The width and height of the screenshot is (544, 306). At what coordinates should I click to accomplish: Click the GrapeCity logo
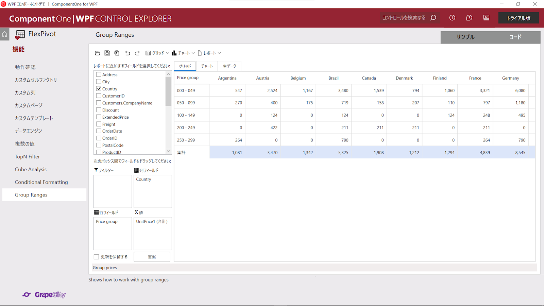44,295
